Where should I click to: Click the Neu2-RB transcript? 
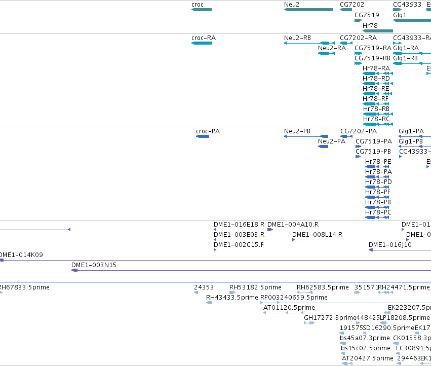(309, 43)
